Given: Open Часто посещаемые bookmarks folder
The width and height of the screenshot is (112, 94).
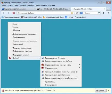Looking at the screenshot, I should (x=11, y=17).
